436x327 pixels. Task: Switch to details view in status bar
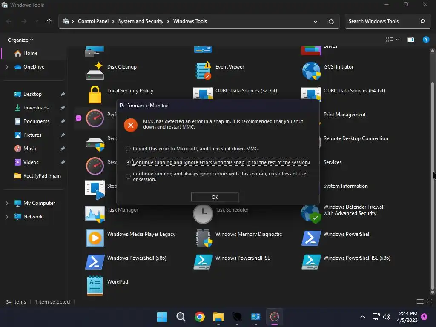pyautogui.click(x=420, y=302)
